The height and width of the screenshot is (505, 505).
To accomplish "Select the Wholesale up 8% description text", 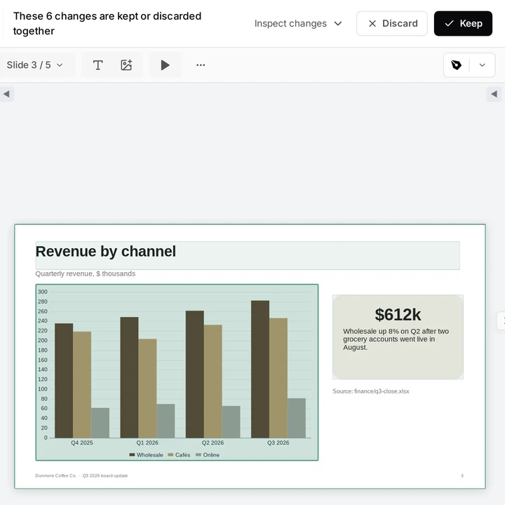I will click(x=396, y=339).
